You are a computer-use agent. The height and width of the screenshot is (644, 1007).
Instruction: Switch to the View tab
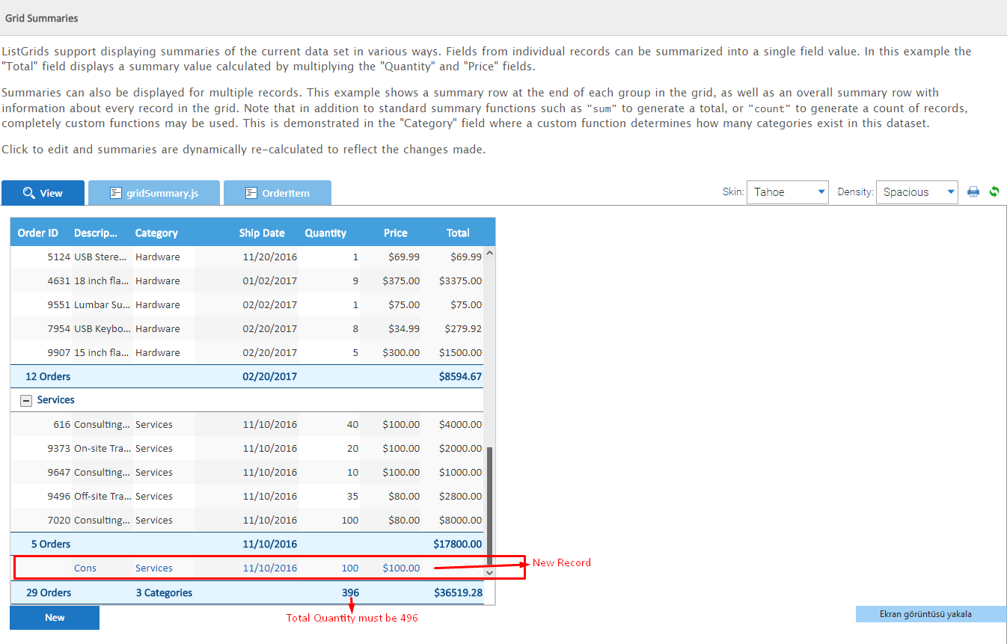(43, 193)
